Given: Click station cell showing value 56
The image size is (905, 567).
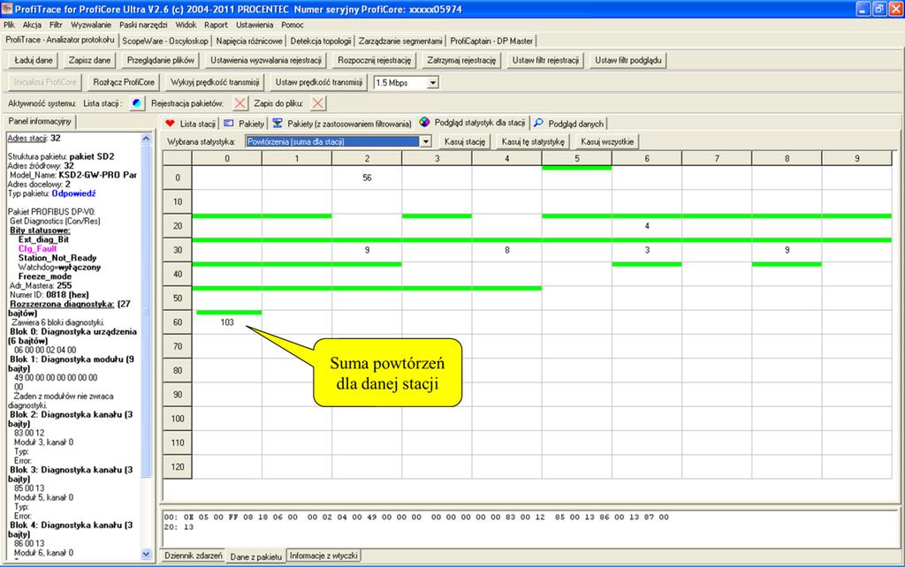Looking at the screenshot, I should (x=367, y=178).
